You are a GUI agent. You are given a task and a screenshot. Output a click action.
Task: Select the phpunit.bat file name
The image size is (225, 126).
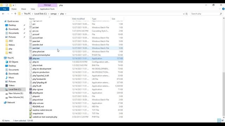click(x=38, y=100)
